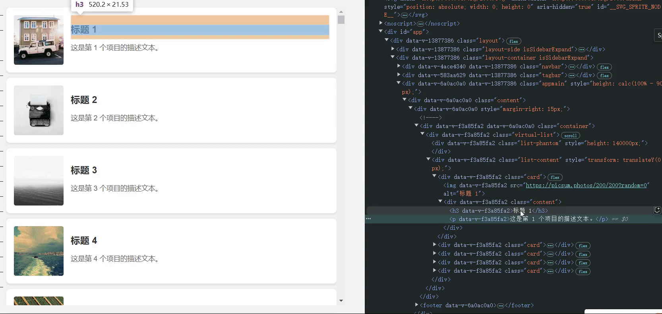Toggle the flex badge on the expanded card div

pos(555,177)
